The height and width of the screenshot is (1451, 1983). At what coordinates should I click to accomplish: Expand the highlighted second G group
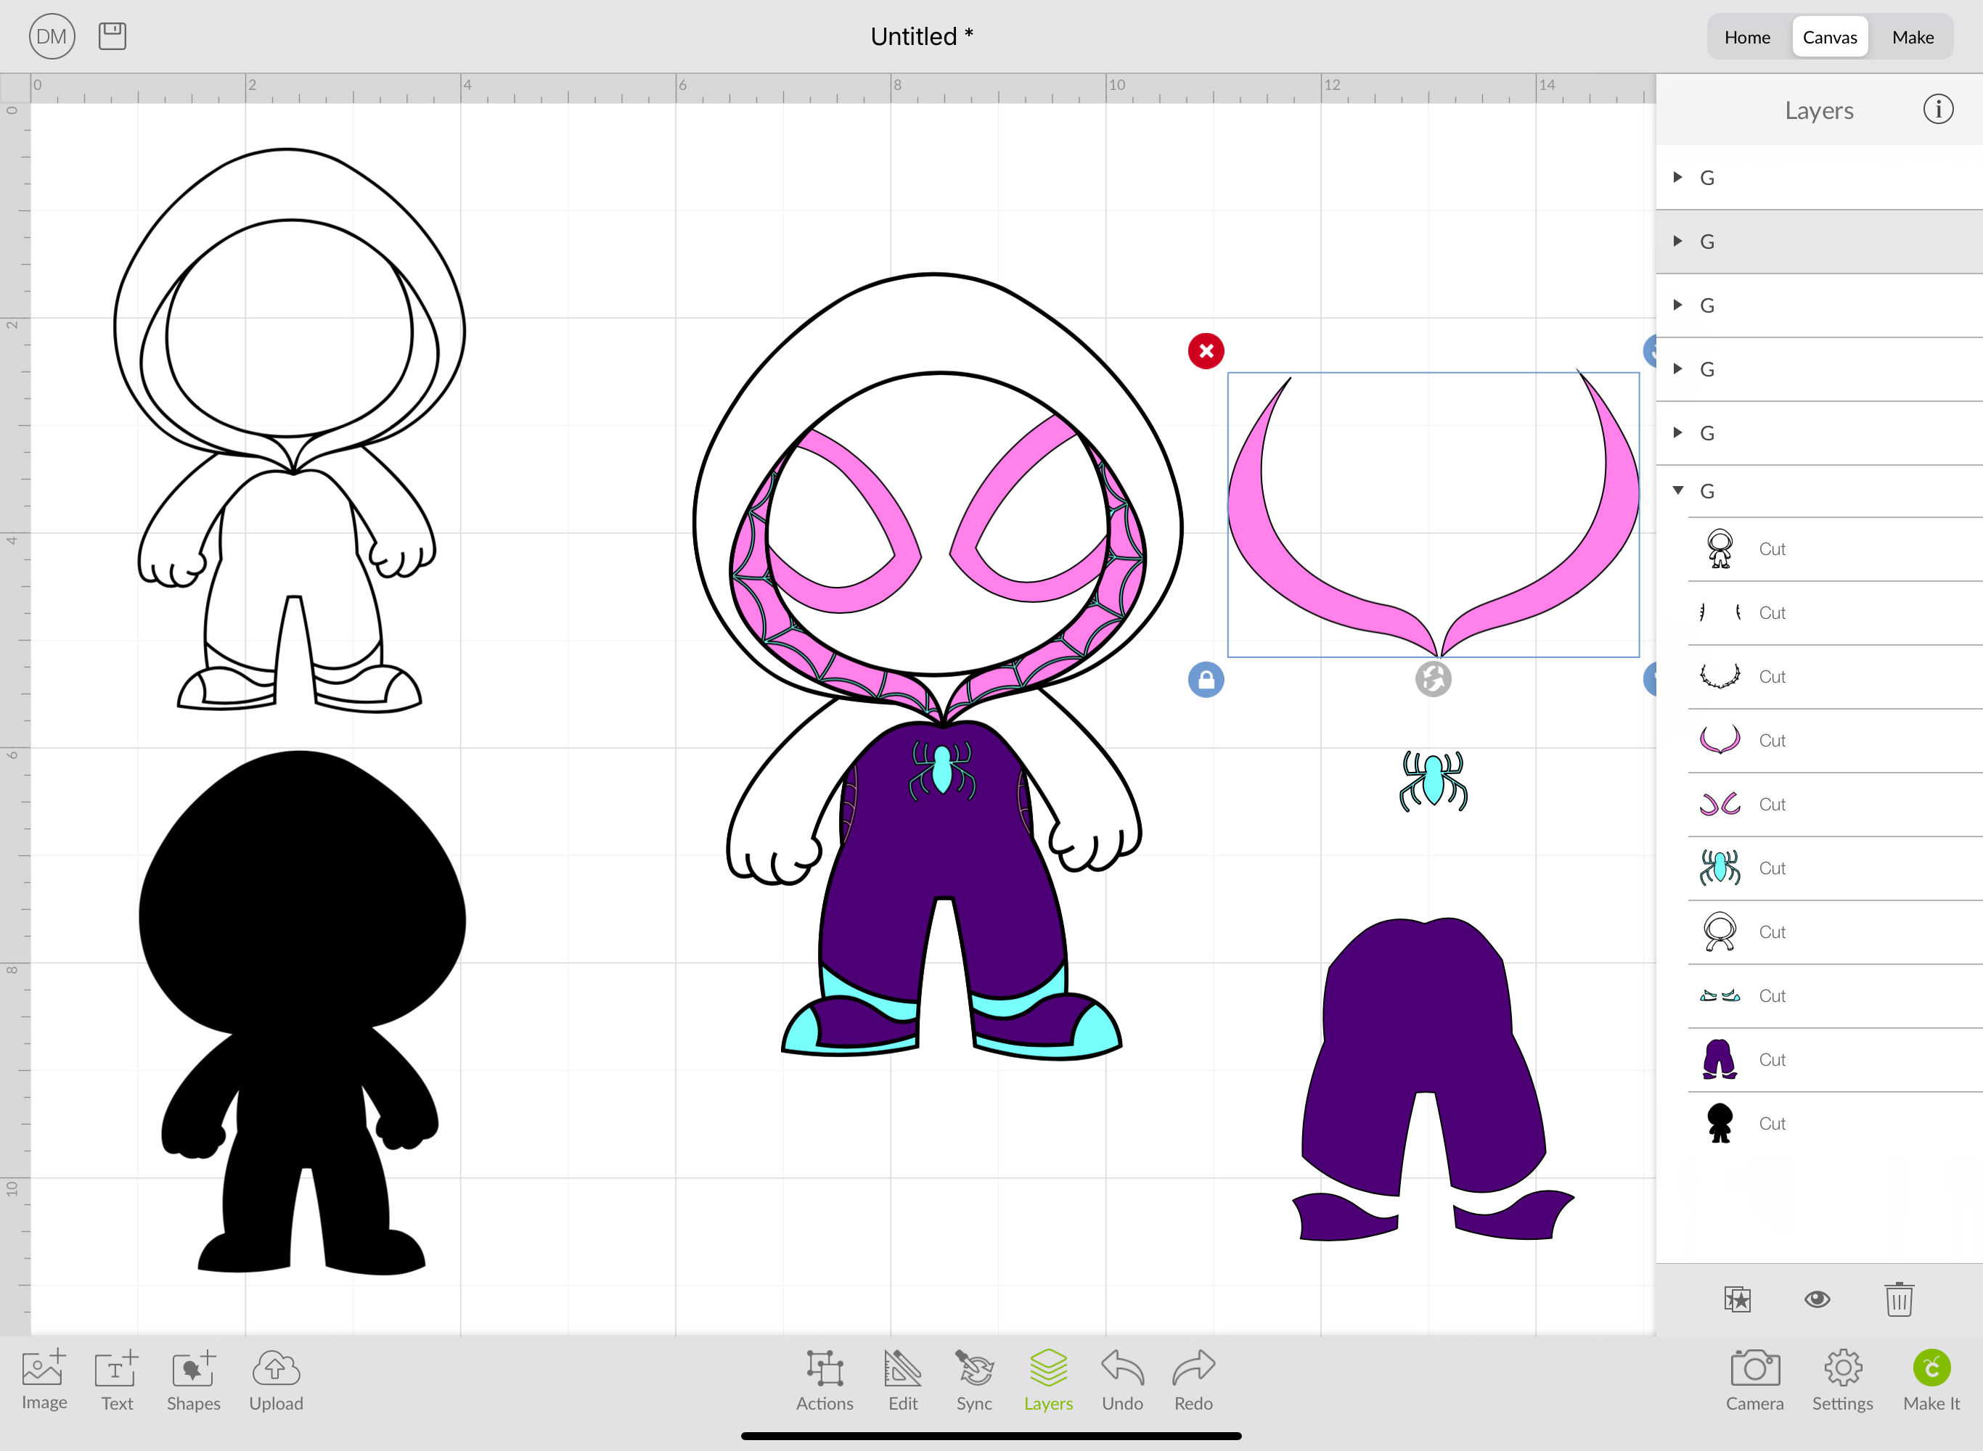click(1677, 241)
